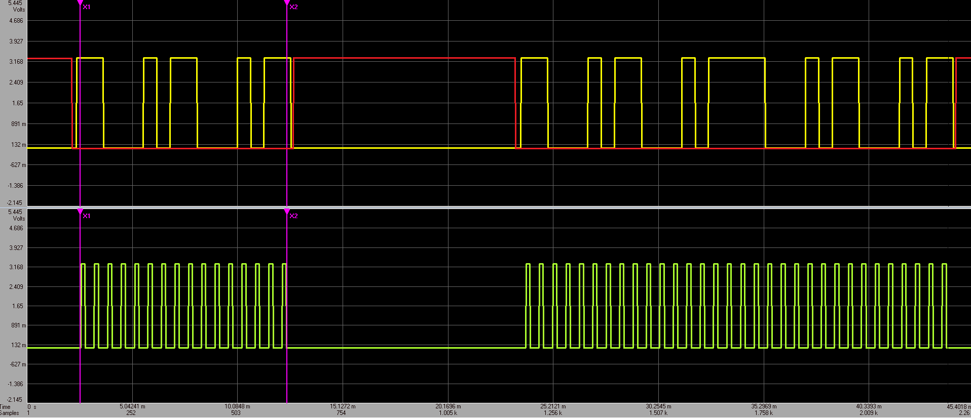Select "891 m" voltage label in lower pane

click(x=19, y=325)
